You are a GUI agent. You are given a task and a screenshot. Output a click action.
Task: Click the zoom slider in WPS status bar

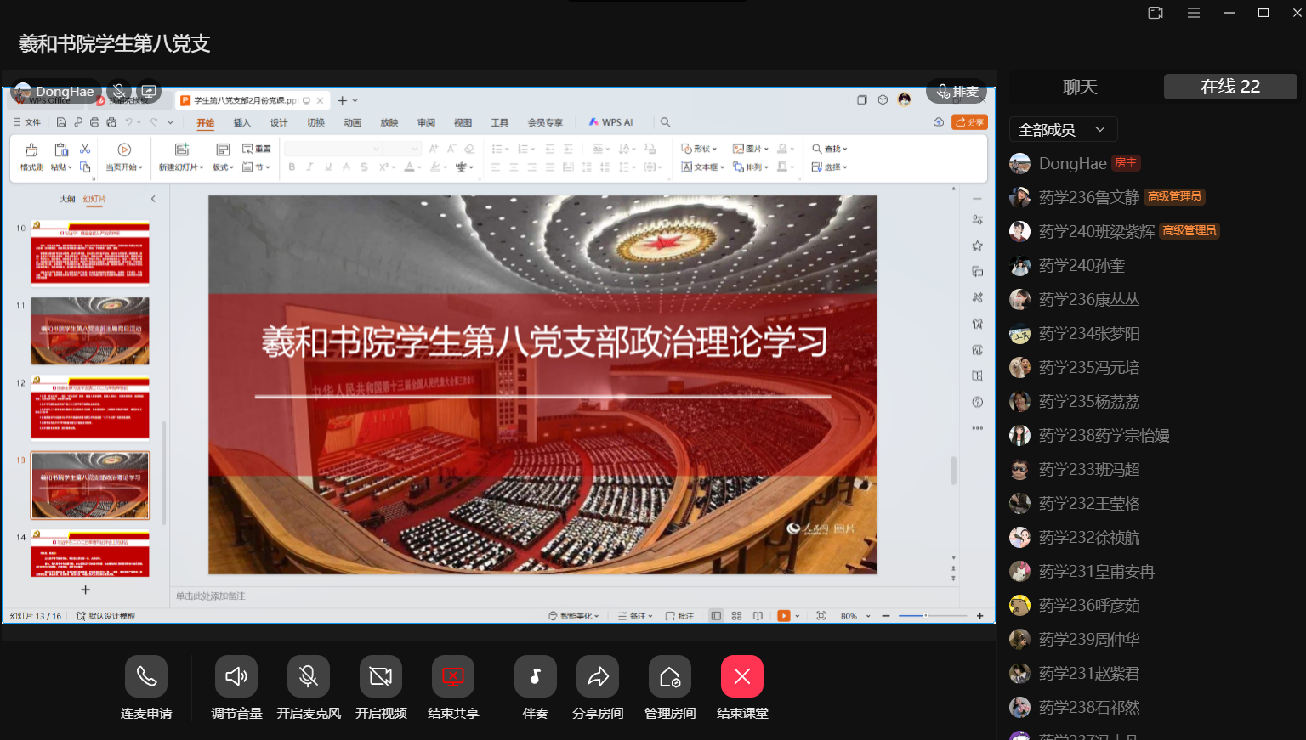(932, 615)
